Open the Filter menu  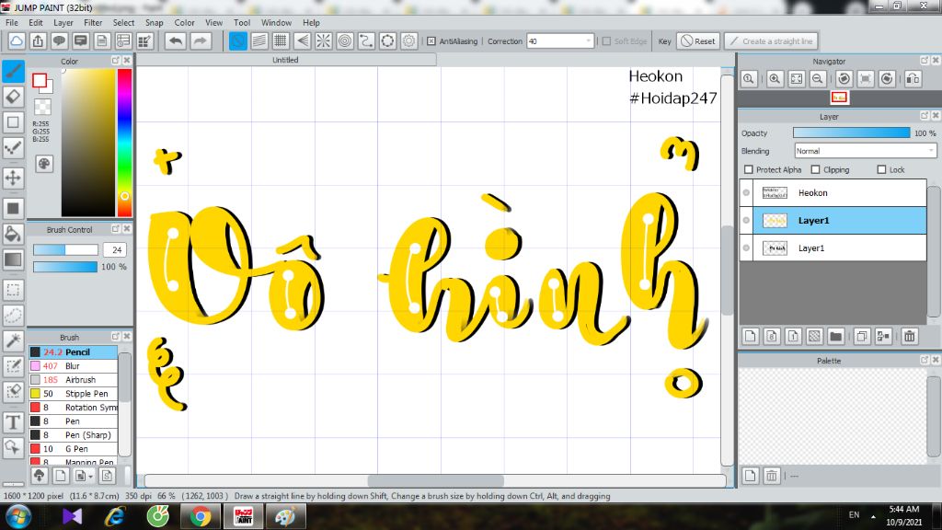pyautogui.click(x=93, y=22)
